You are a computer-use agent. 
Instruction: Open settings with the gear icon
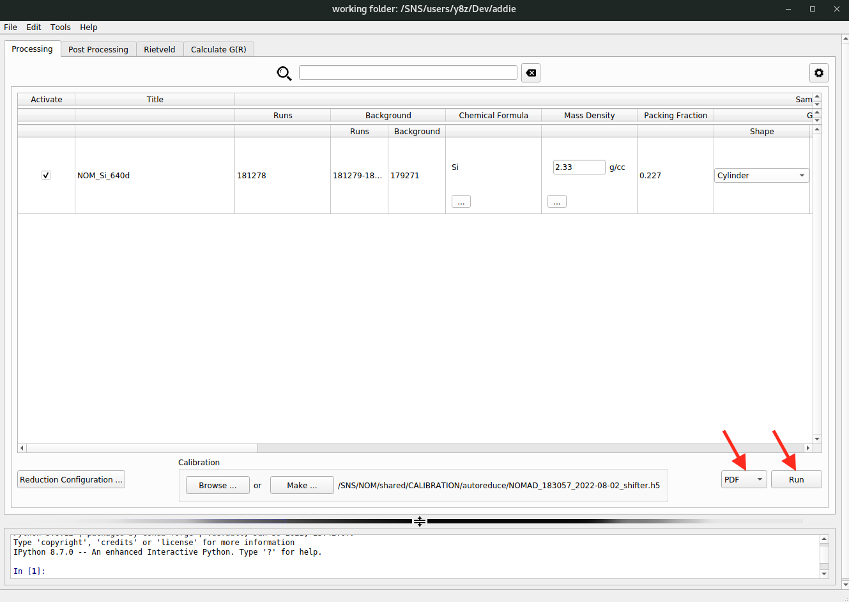(818, 73)
